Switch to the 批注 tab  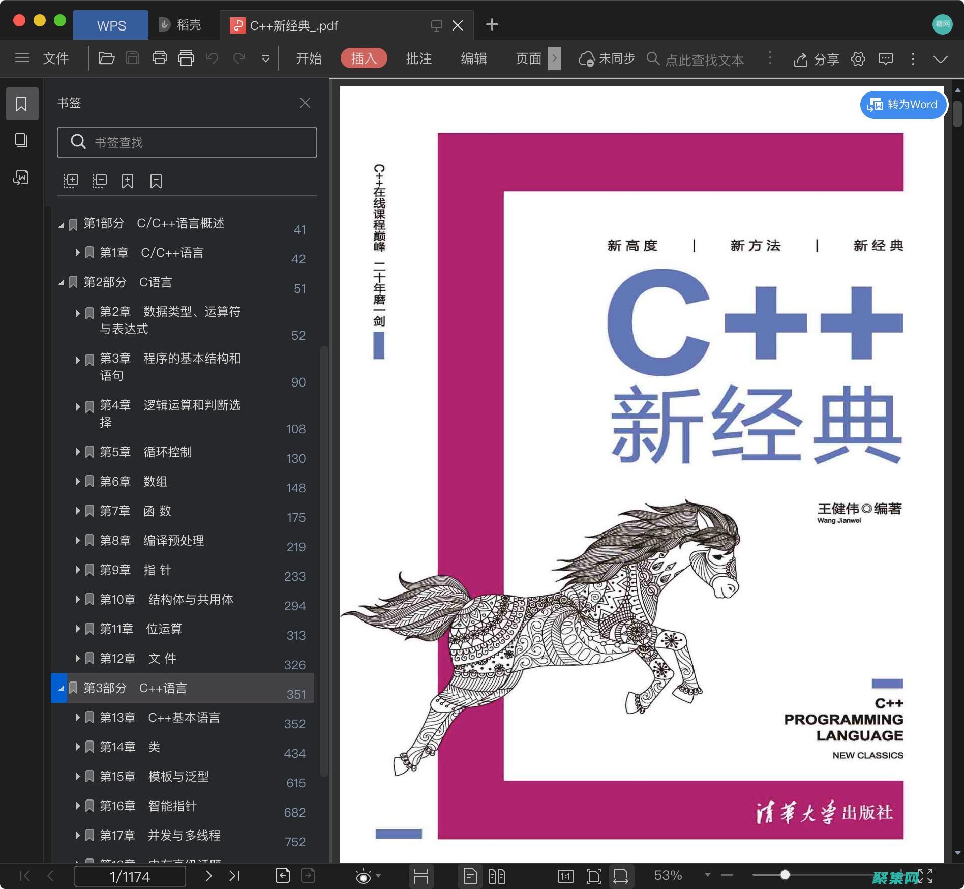(x=418, y=58)
